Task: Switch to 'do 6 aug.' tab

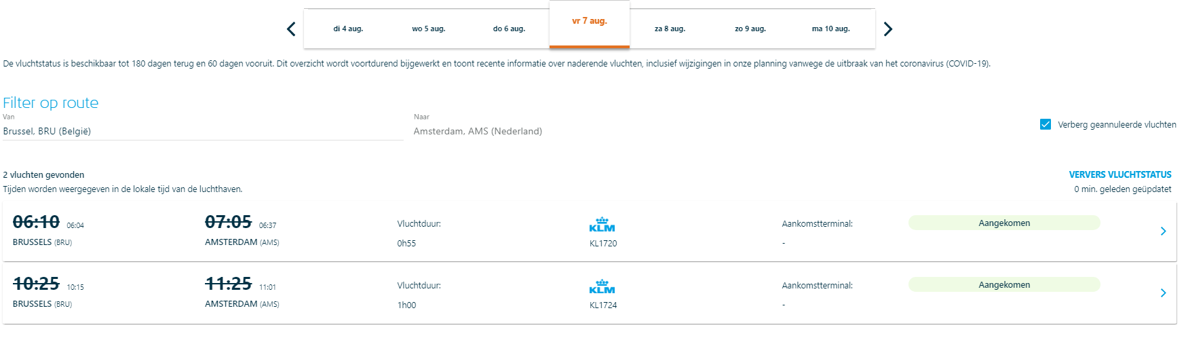Action: point(509,29)
